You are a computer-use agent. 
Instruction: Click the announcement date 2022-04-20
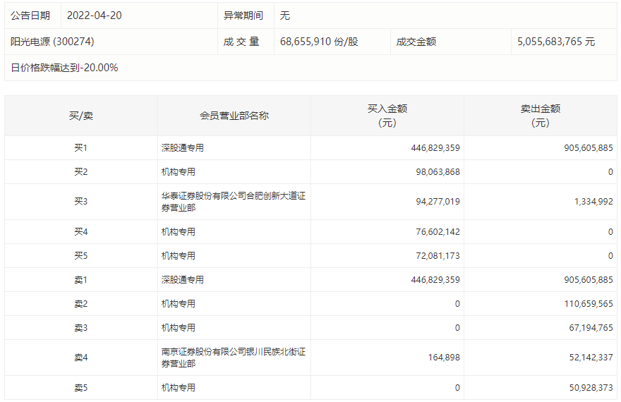click(95, 16)
